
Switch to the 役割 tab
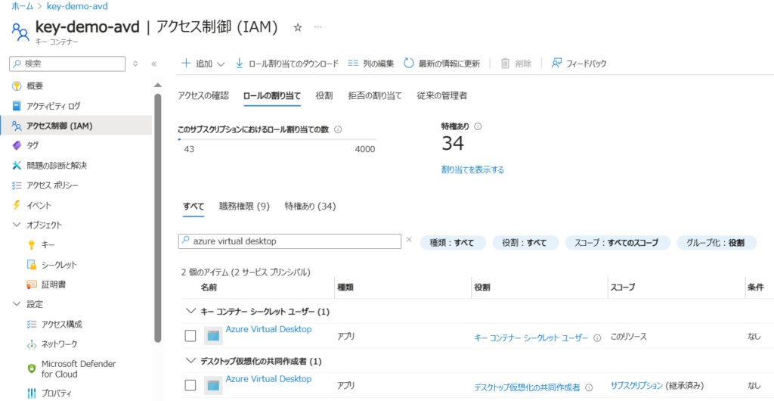(324, 96)
